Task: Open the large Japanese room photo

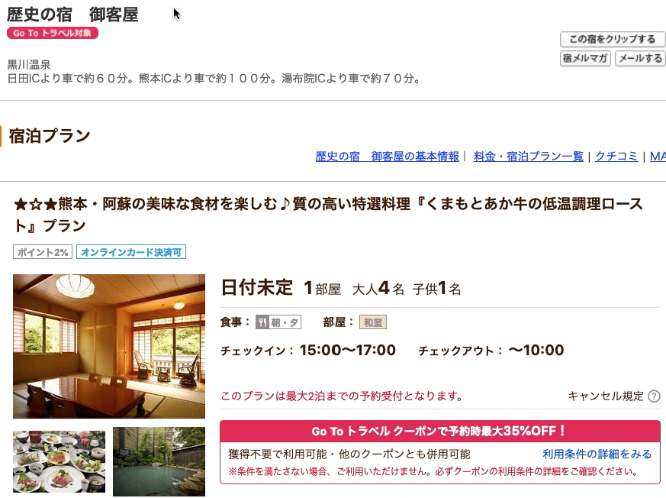Action: coord(109,346)
